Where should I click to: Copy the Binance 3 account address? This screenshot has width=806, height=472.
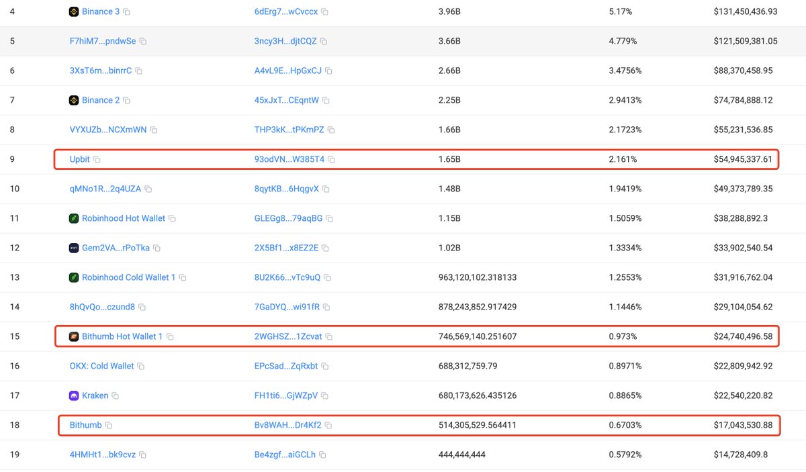point(127,12)
